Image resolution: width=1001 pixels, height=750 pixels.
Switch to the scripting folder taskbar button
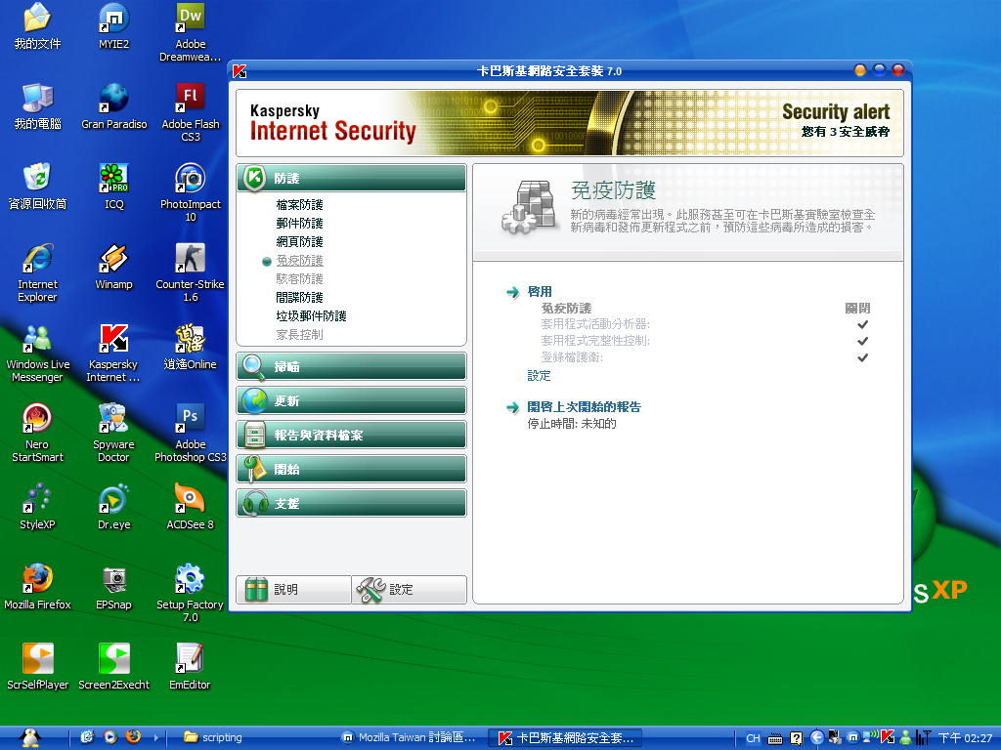pyautogui.click(x=213, y=738)
